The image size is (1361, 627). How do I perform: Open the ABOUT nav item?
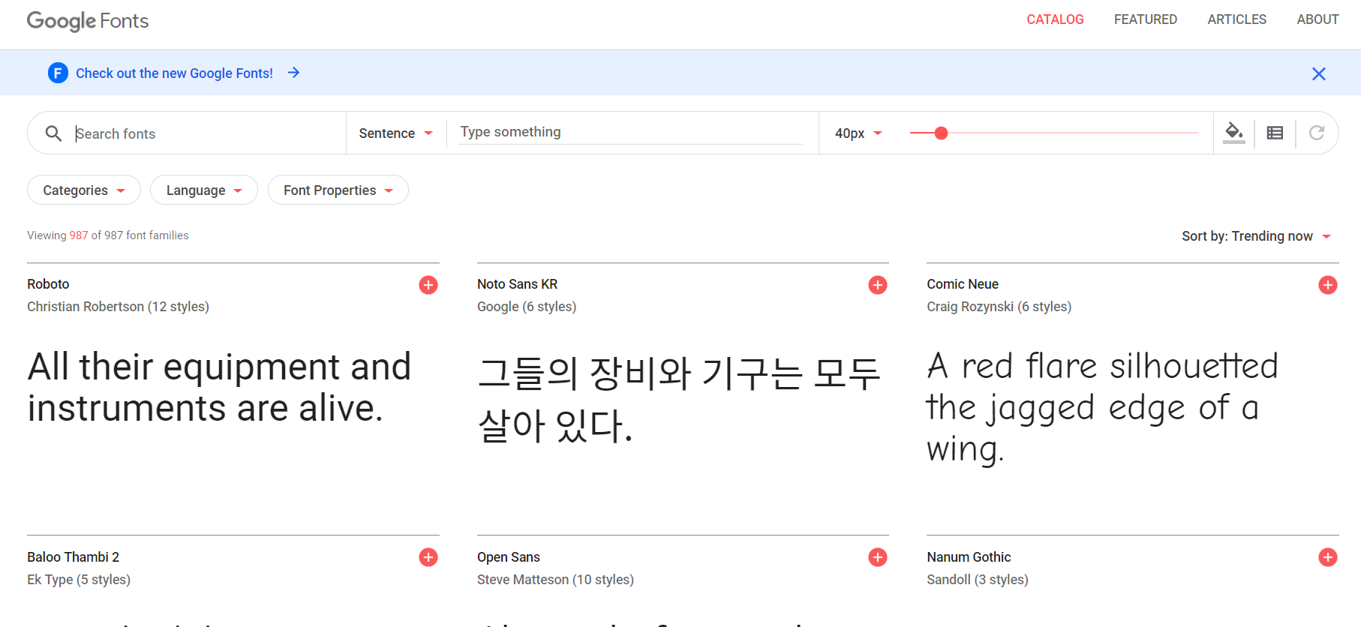click(x=1317, y=19)
